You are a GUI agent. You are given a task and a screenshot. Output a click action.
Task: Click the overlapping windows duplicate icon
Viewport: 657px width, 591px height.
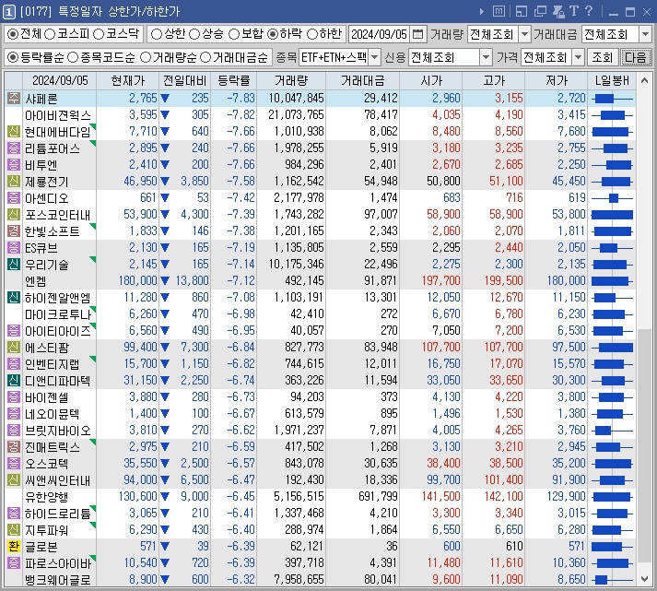click(x=540, y=11)
